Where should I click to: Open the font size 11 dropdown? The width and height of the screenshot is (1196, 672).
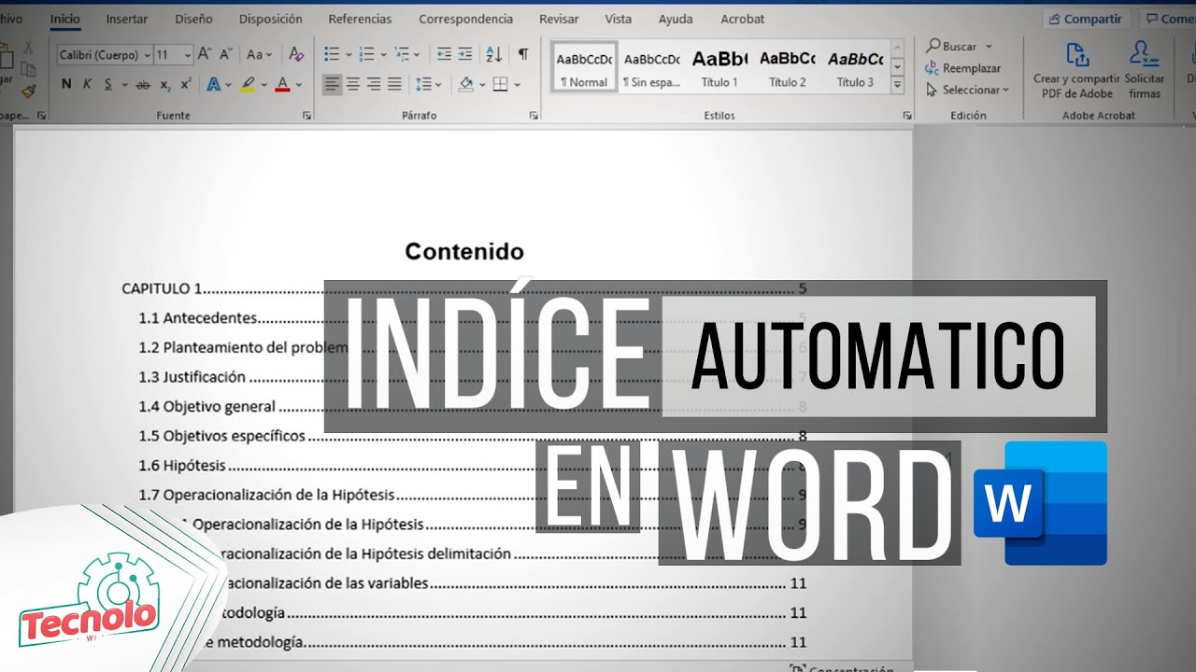(x=187, y=56)
